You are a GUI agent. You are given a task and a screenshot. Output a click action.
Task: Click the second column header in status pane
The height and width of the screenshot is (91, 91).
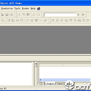[77, 65]
